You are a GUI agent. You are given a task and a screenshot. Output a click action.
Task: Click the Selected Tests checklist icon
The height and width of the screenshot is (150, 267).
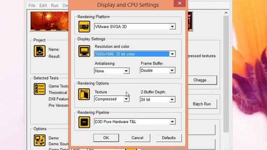(40, 89)
